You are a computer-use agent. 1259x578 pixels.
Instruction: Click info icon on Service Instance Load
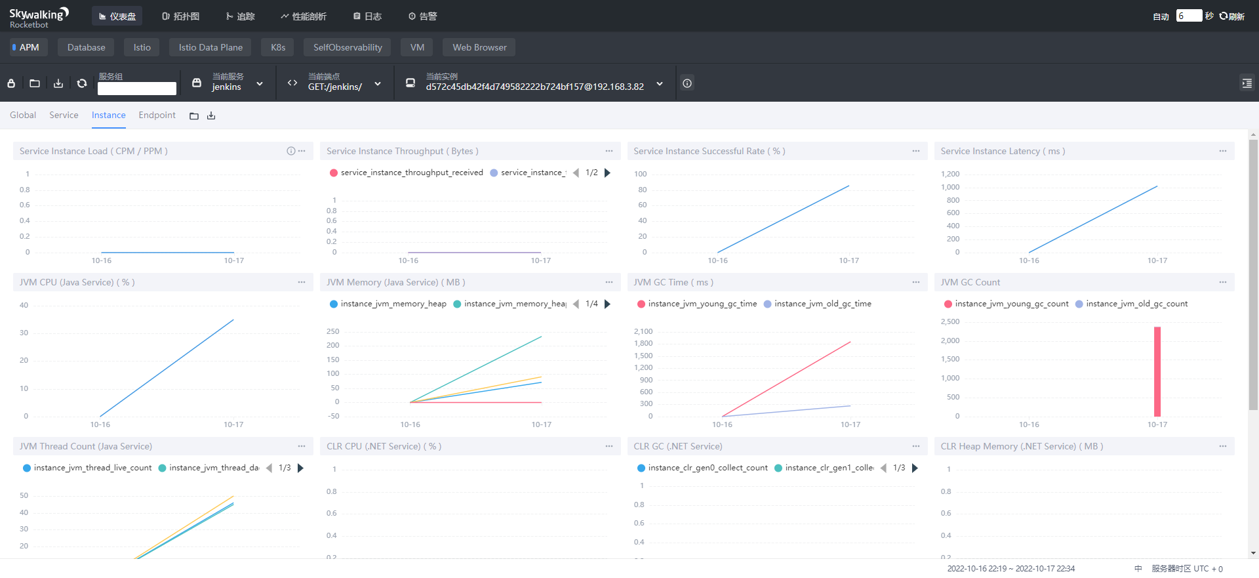coord(290,151)
